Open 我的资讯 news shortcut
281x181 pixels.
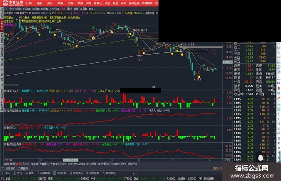click(x=76, y=173)
